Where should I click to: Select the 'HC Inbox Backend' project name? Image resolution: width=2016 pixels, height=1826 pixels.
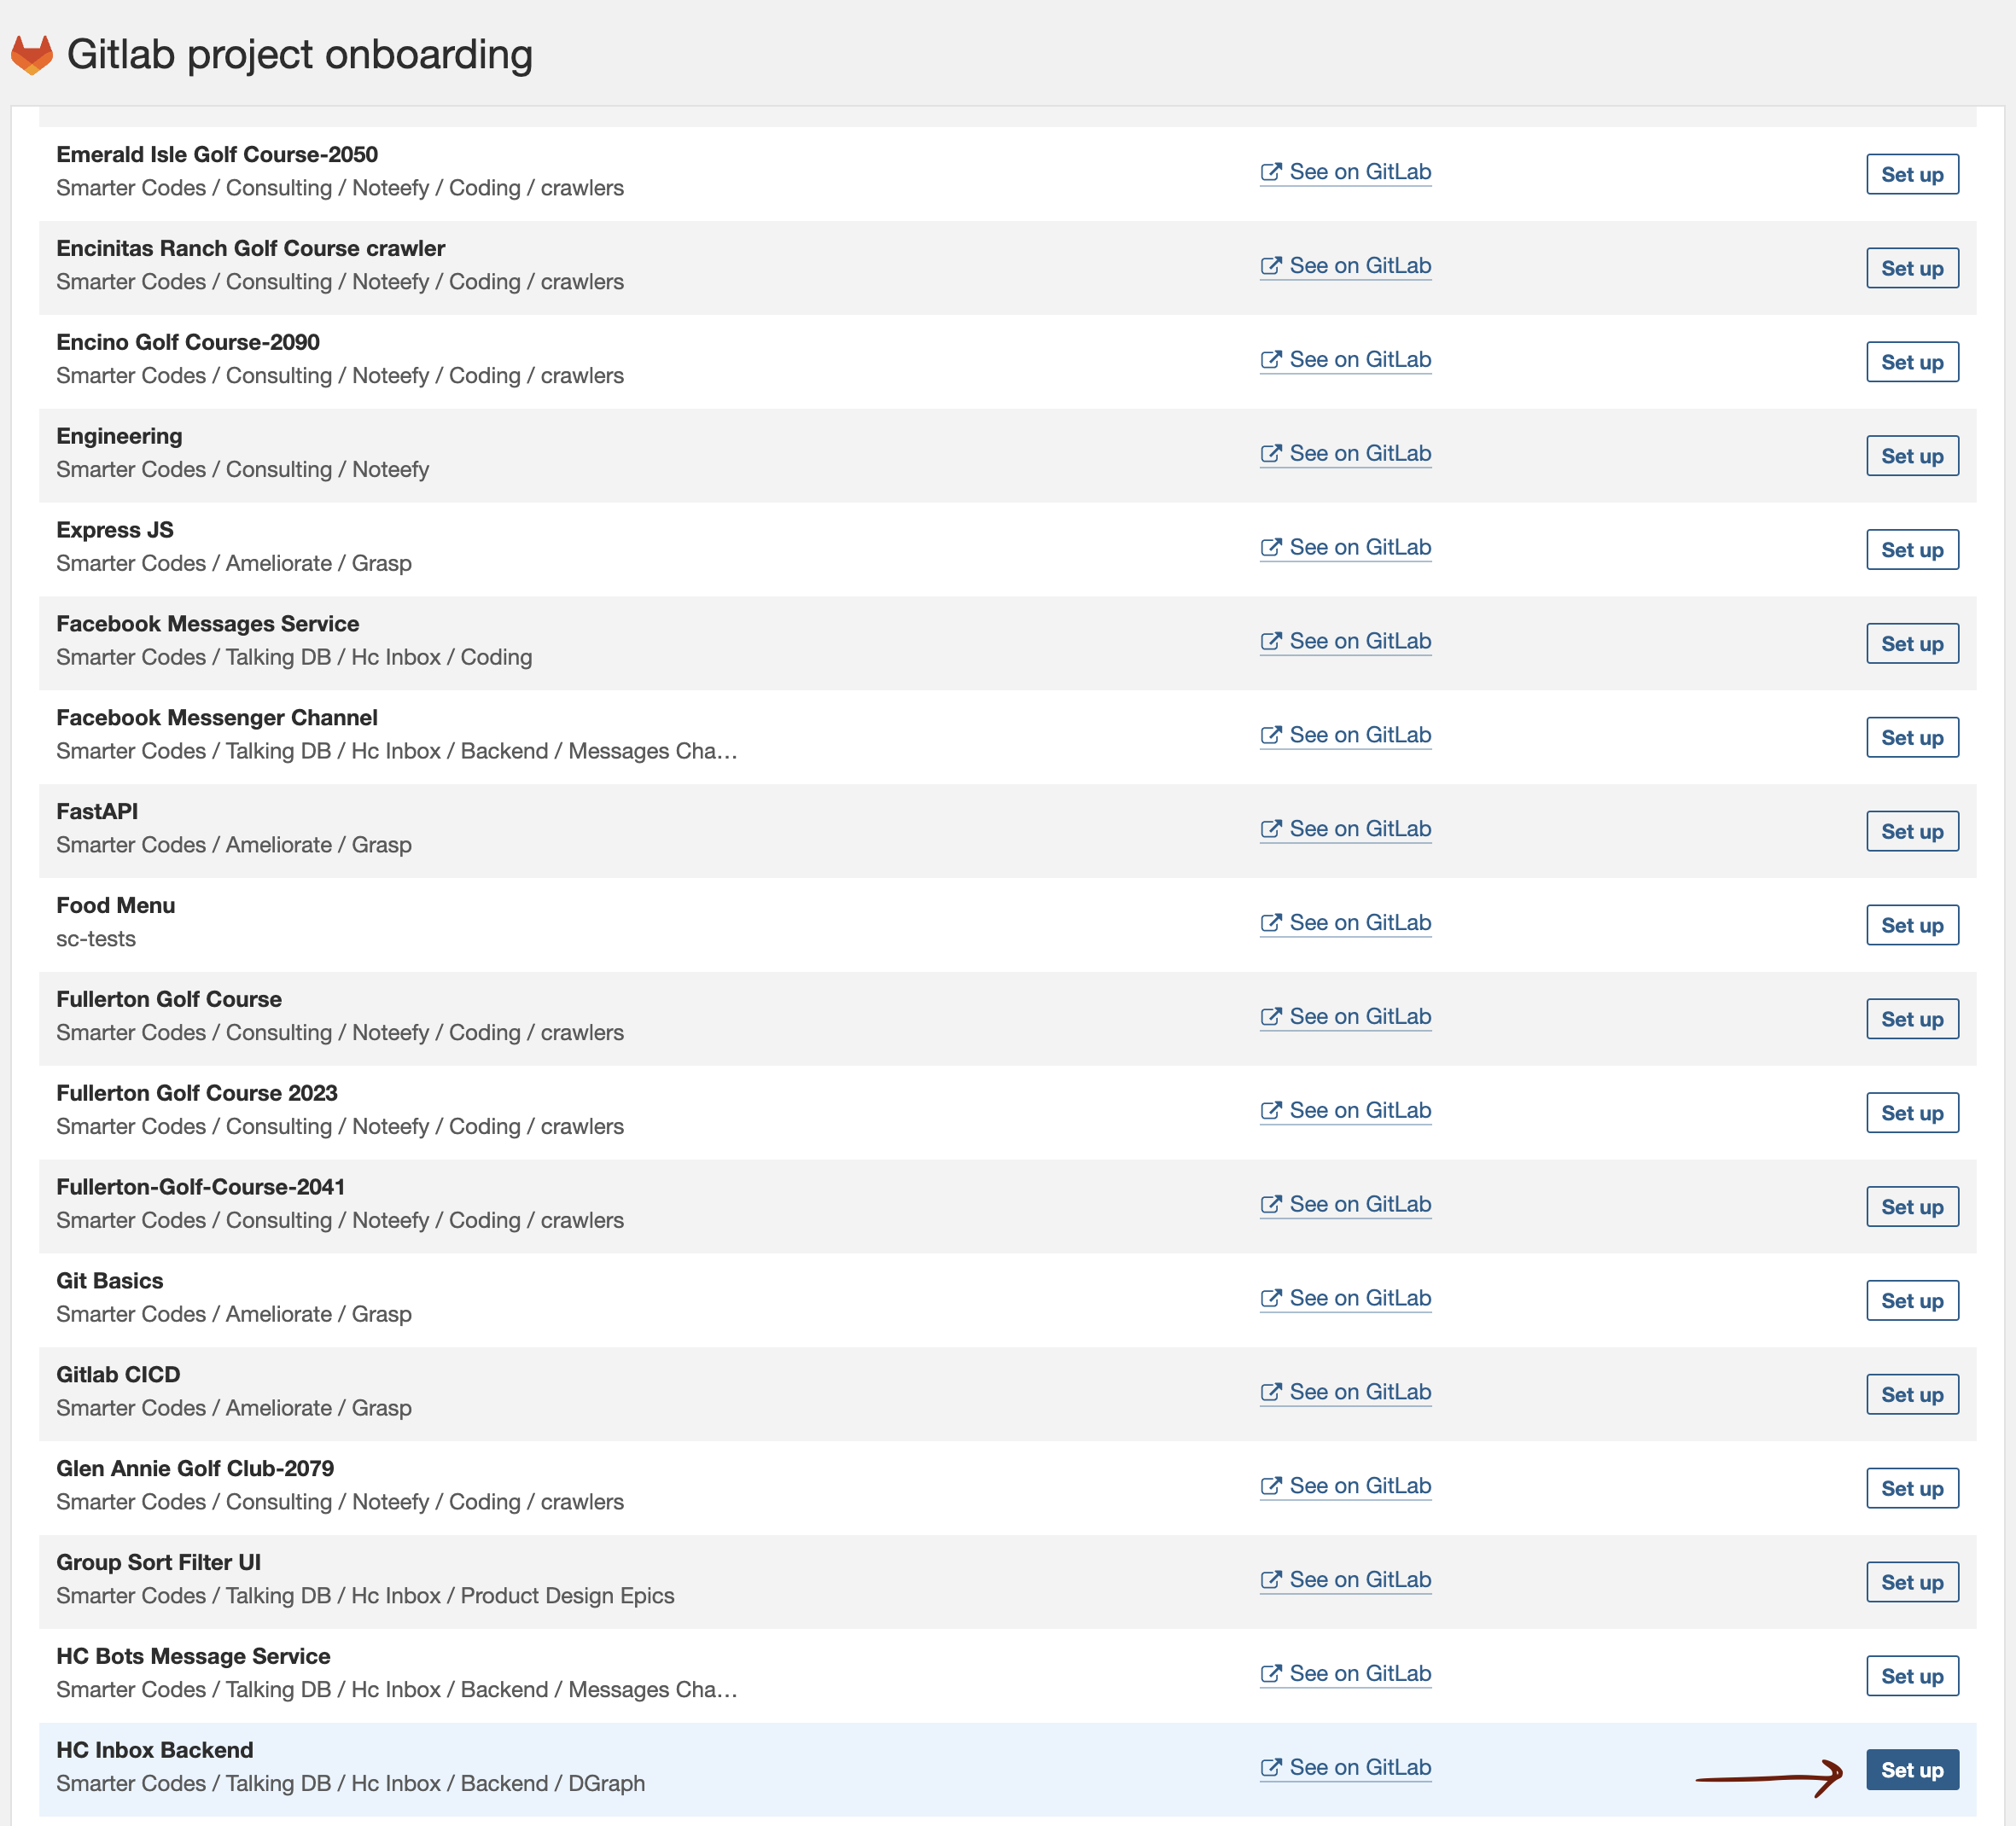(155, 1752)
